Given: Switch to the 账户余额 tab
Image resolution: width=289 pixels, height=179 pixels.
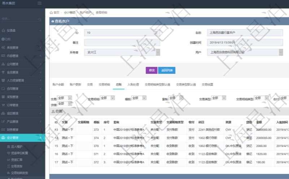Looking at the screenshot, I should 58,85.
